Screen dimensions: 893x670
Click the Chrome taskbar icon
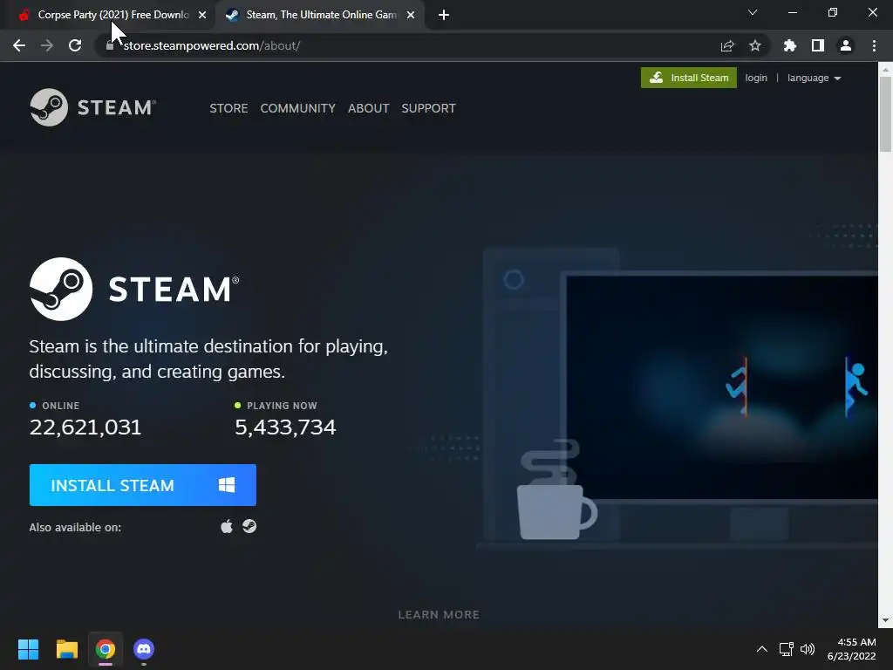pos(106,649)
